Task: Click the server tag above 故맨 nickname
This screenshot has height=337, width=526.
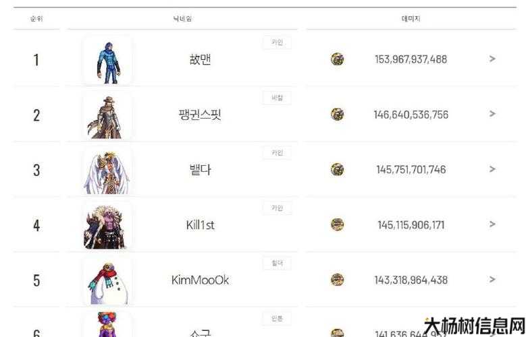Action: (277, 42)
